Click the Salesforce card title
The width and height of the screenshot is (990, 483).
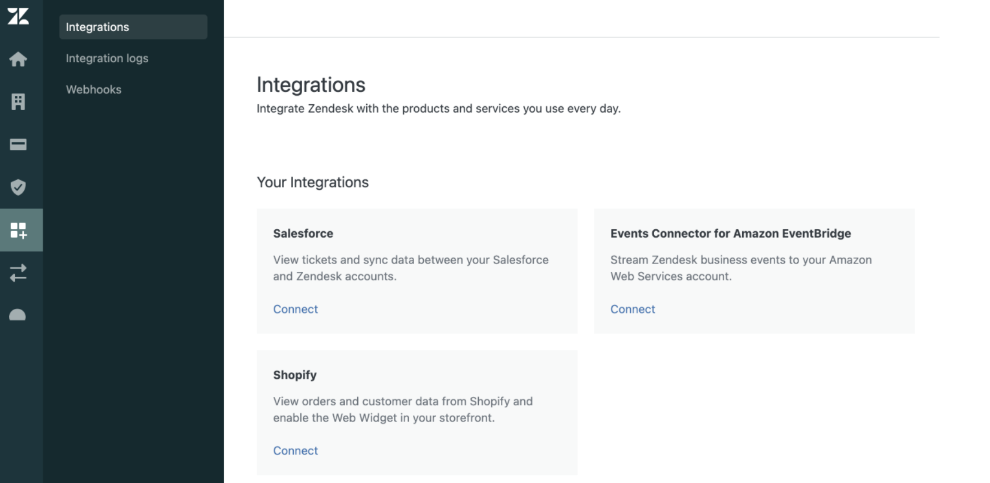coord(303,234)
